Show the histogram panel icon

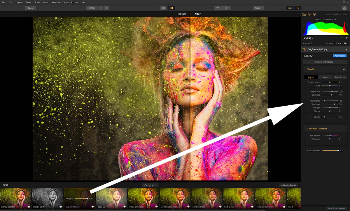coord(304,14)
